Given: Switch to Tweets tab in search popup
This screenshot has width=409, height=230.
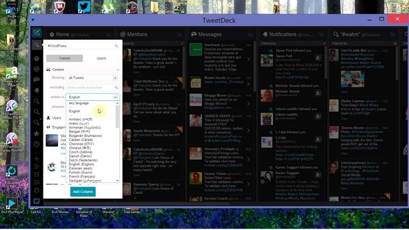Looking at the screenshot, I should point(65,58).
